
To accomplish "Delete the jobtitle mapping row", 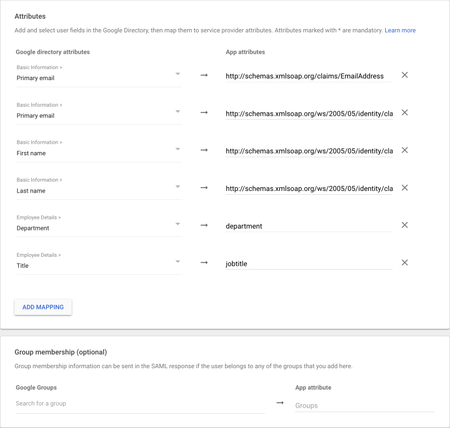I will pos(404,262).
